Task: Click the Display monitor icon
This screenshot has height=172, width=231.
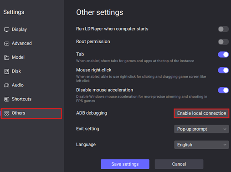Action: coord(6,30)
